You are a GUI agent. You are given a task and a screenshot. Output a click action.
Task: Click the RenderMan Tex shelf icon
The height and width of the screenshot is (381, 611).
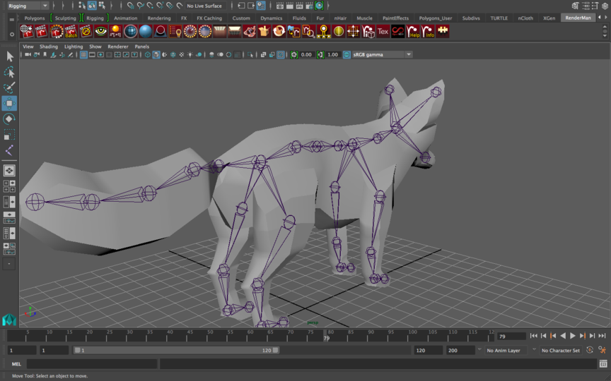pos(383,31)
